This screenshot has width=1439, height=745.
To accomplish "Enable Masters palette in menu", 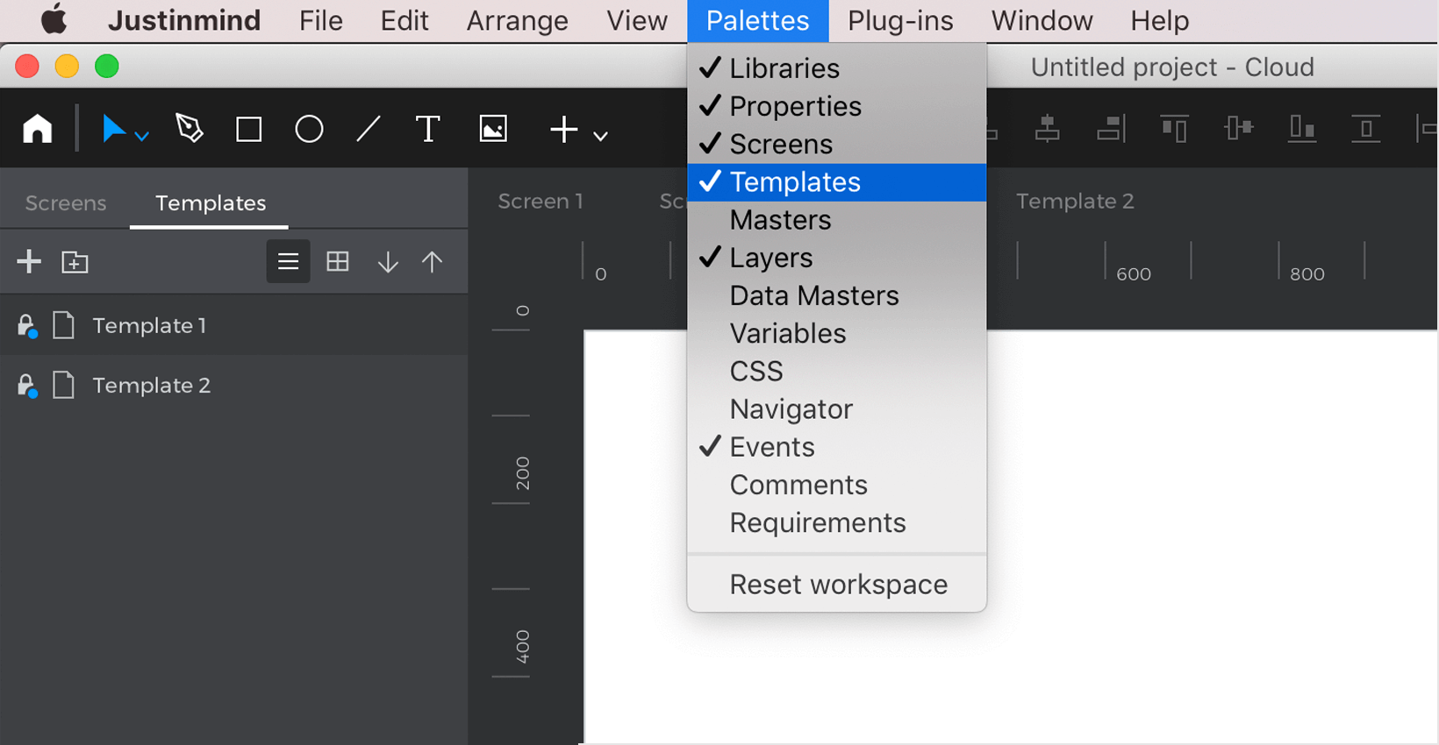I will pos(837,219).
